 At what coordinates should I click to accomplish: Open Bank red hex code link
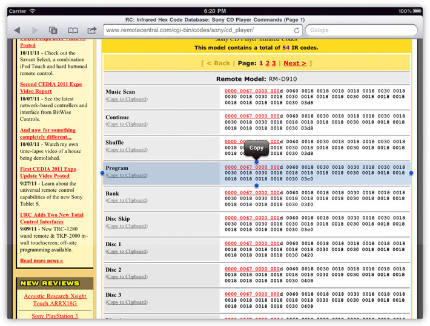point(252,192)
